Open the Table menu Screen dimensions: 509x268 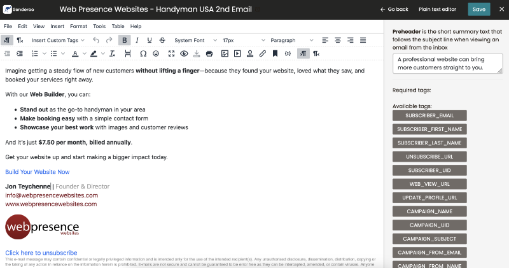[118, 26]
